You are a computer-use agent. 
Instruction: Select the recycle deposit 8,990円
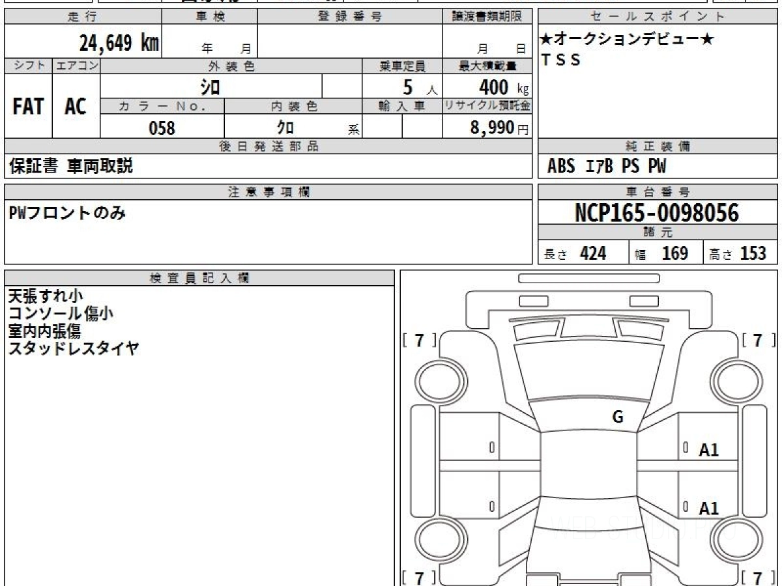[x=499, y=128]
